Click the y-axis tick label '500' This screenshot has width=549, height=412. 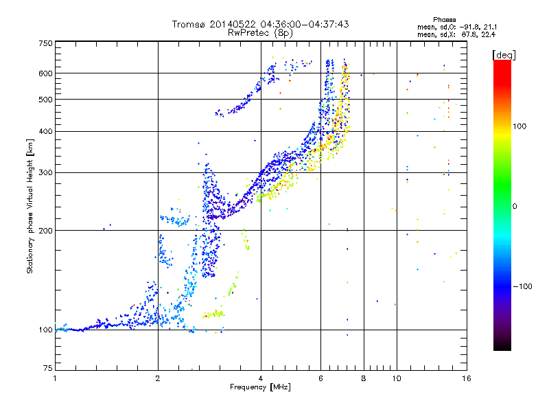pos(45,100)
